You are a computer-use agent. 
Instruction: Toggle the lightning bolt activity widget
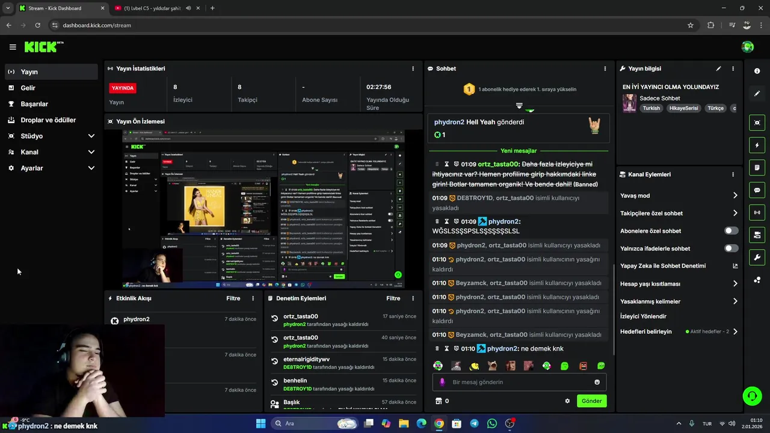[x=757, y=145]
